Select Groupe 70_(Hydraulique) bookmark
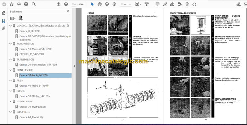 coord(32,107)
